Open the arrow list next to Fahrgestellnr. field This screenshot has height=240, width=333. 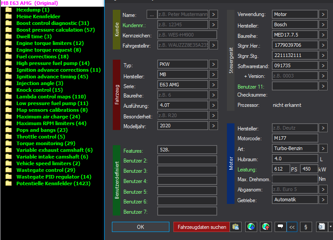(x=214, y=45)
